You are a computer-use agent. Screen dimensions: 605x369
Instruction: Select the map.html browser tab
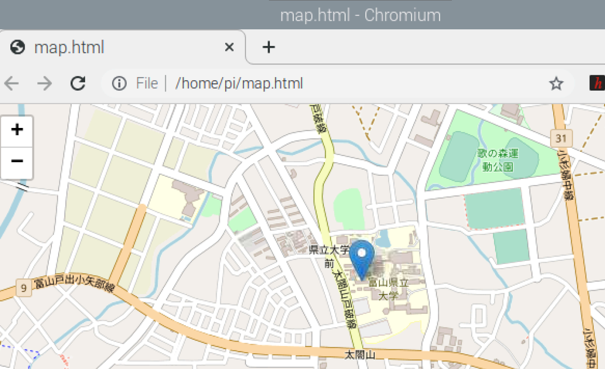point(90,47)
